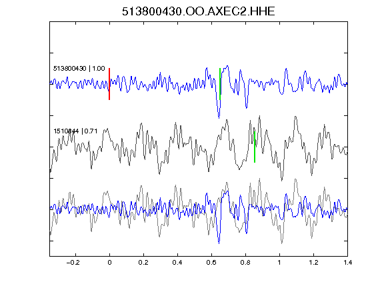Image resolution: width=384 pixels, height=288 pixels.
Task: Click the x-axis tick label -0.2
Action: [x=73, y=263]
